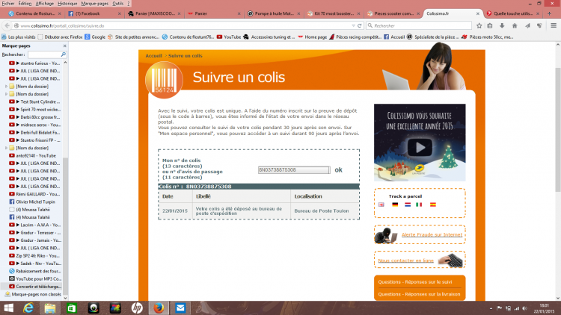The image size is (561, 315).
Task: Open Questions - Réponses sur la livraison
Action: coord(419,294)
